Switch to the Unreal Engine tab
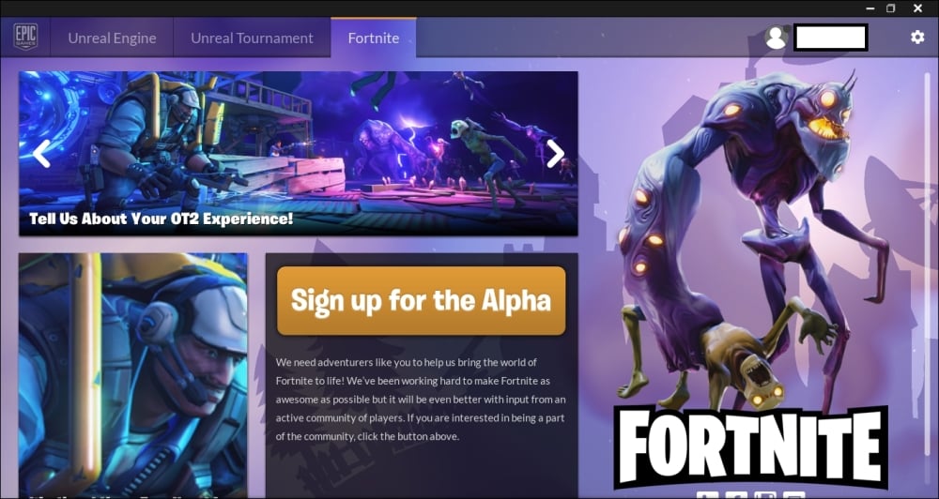 coord(112,38)
